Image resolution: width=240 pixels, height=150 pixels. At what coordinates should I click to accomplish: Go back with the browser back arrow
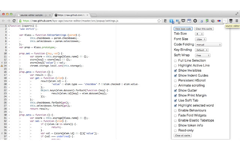3,21
